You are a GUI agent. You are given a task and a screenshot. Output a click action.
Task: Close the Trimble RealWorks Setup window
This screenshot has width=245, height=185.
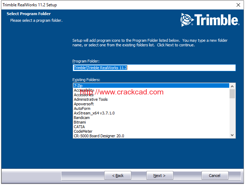click(x=238, y=5)
